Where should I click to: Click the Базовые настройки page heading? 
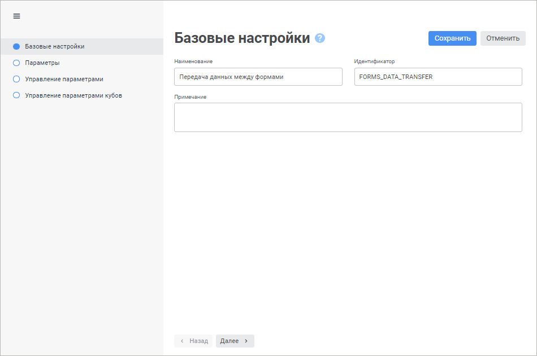pos(242,38)
